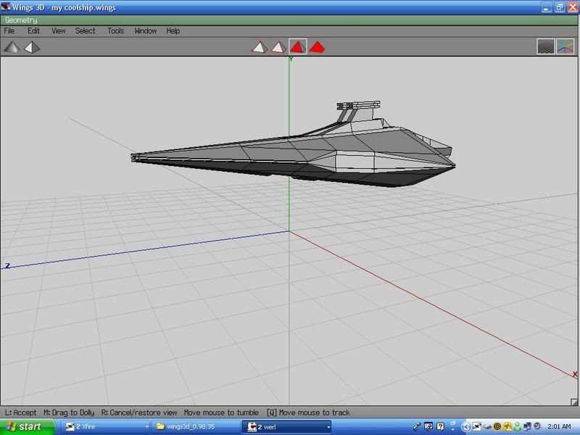This screenshot has height=435, width=580.
Task: Click the 'M: Drag to Dolly' status hint
Action: tap(69, 413)
